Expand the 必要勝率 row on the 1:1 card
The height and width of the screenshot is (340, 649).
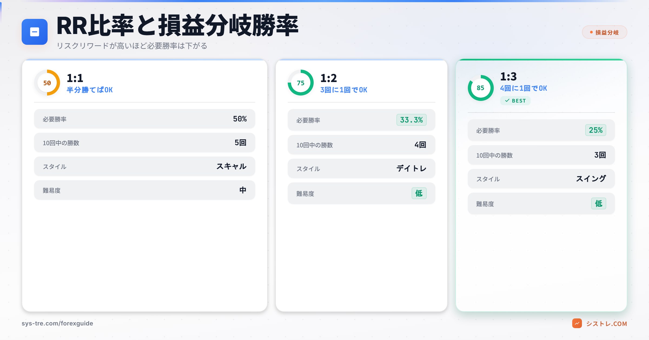pyautogui.click(x=144, y=119)
